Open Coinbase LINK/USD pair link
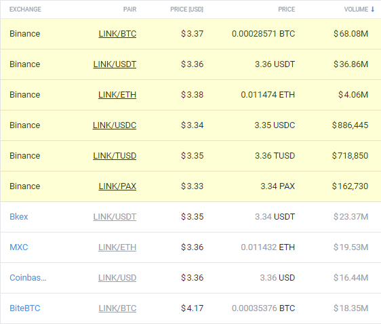The width and height of the screenshot is (381, 324). [117, 277]
